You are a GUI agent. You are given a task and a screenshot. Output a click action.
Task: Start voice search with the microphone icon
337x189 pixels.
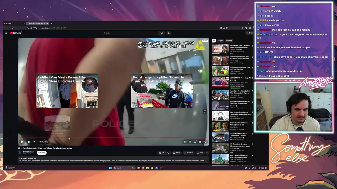168,33
